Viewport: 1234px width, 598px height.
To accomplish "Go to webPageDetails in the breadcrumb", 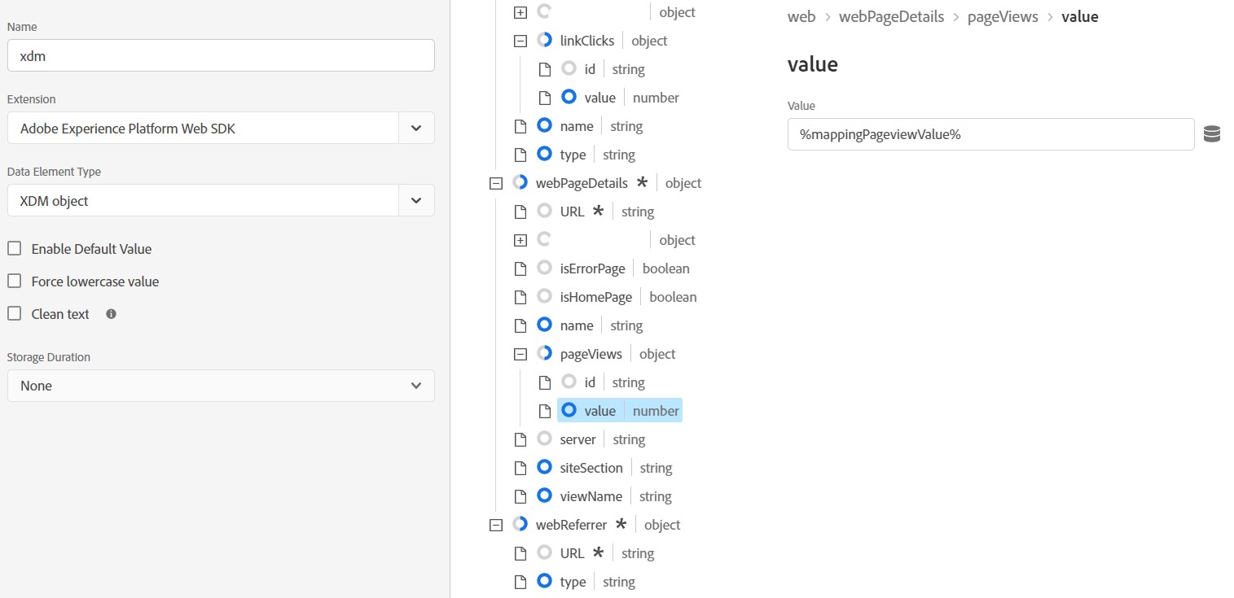I will pos(891,17).
